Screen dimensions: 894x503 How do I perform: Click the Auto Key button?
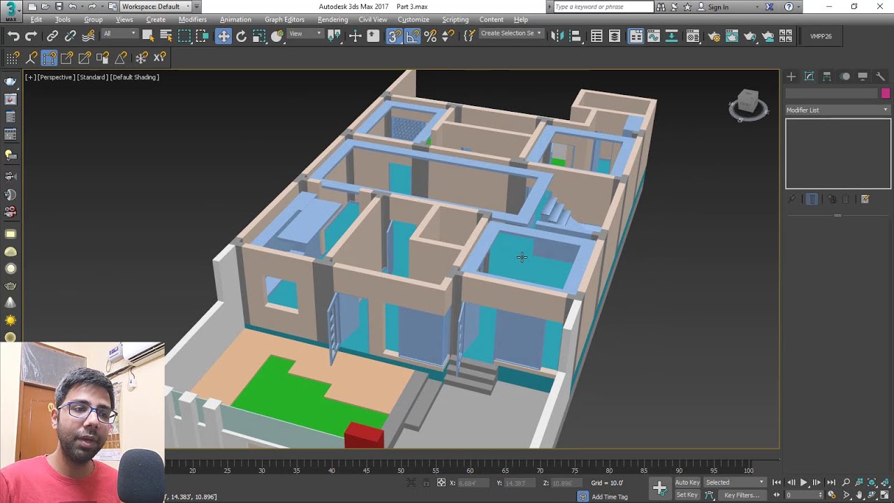click(687, 482)
